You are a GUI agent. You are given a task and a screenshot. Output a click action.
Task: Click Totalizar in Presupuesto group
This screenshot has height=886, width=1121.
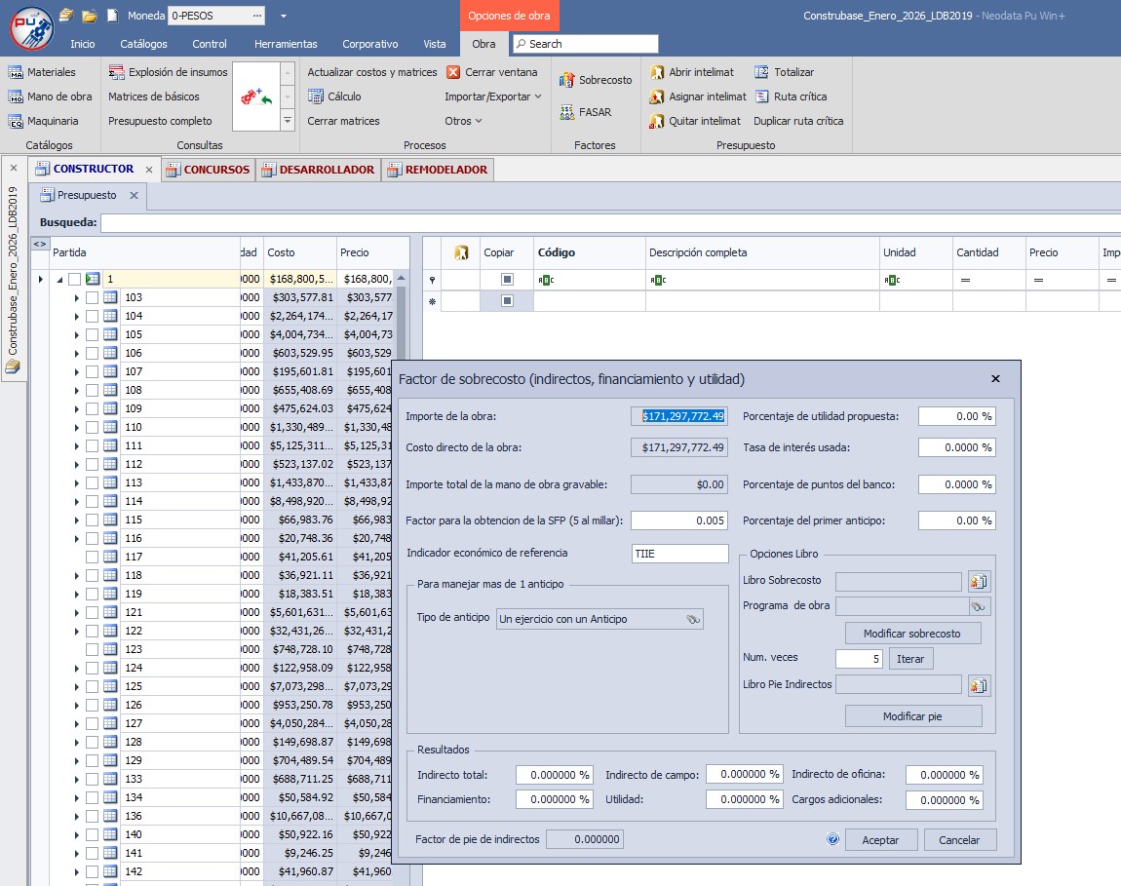[x=785, y=72]
